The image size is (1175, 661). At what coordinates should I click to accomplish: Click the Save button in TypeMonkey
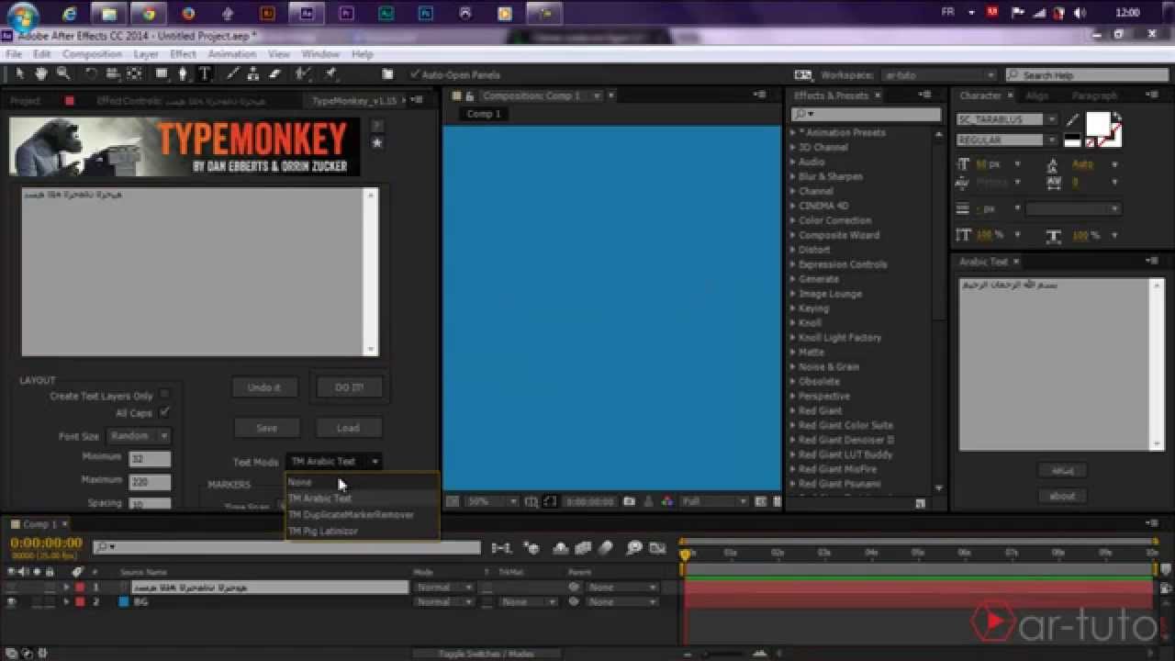266,428
